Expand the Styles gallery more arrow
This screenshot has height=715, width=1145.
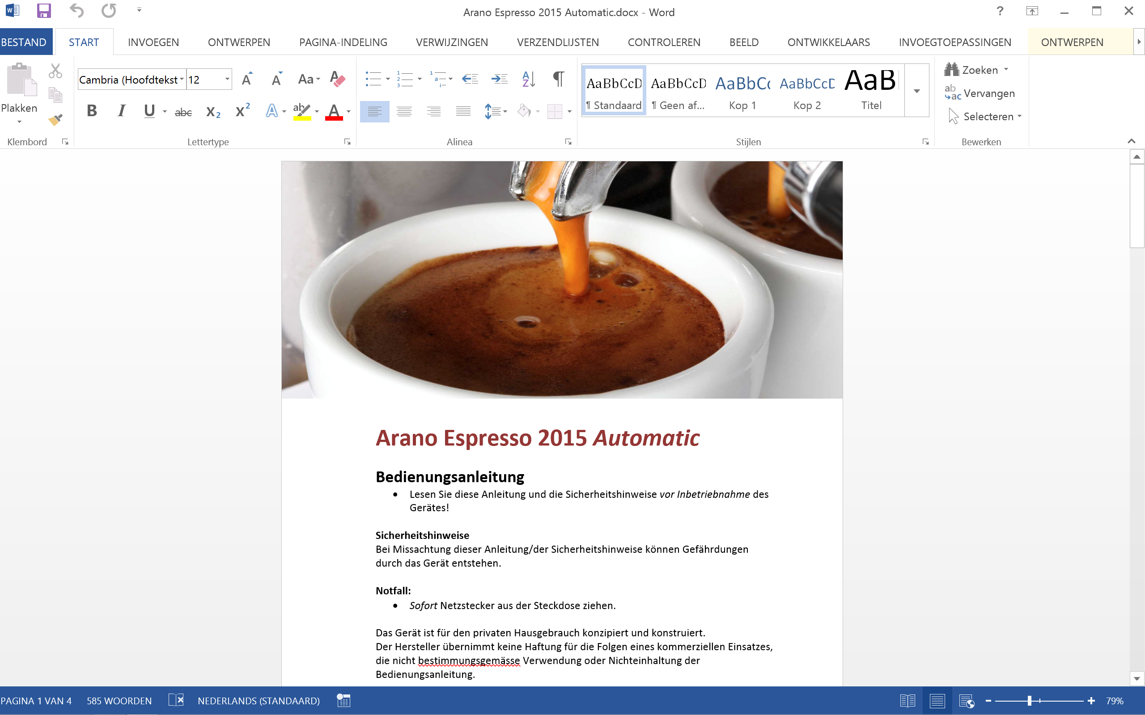[x=916, y=91]
